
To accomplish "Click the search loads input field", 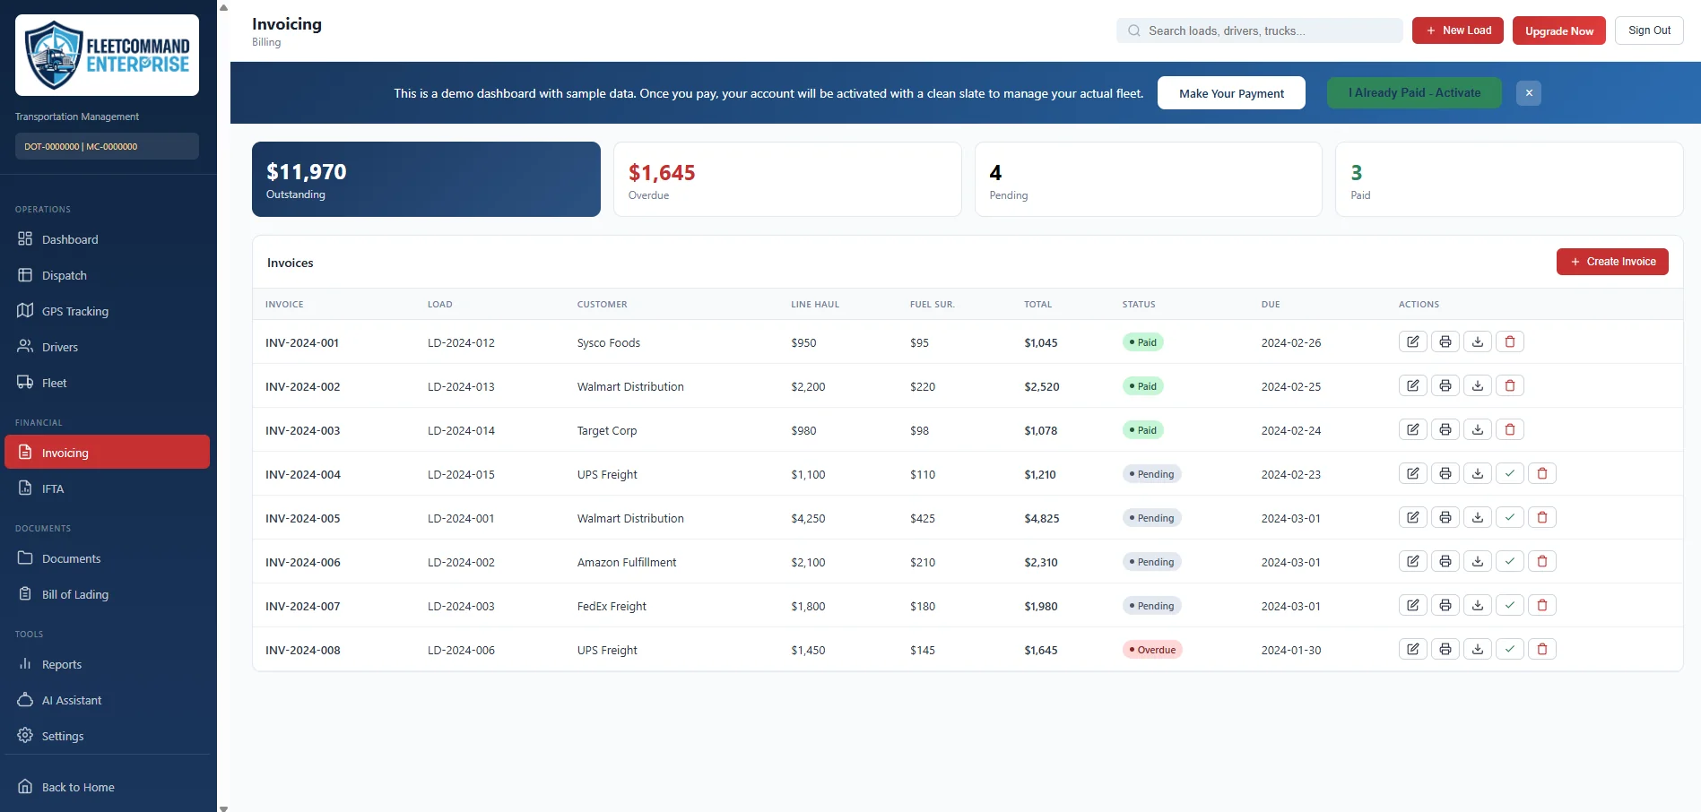I will [x=1260, y=30].
